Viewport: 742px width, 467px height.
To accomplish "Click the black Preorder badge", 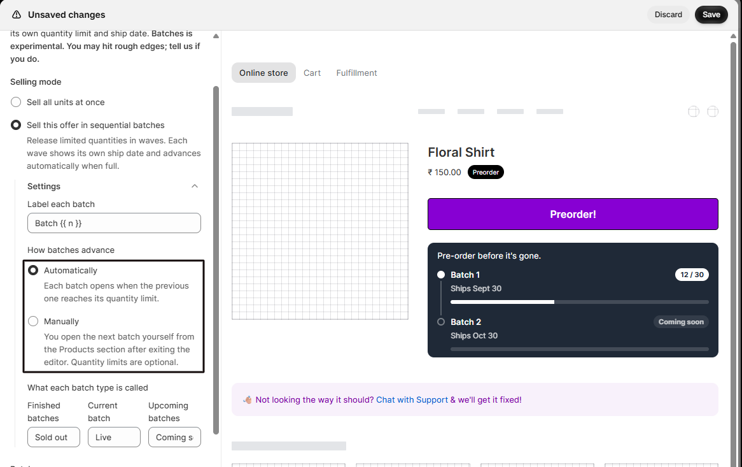I will tap(486, 173).
